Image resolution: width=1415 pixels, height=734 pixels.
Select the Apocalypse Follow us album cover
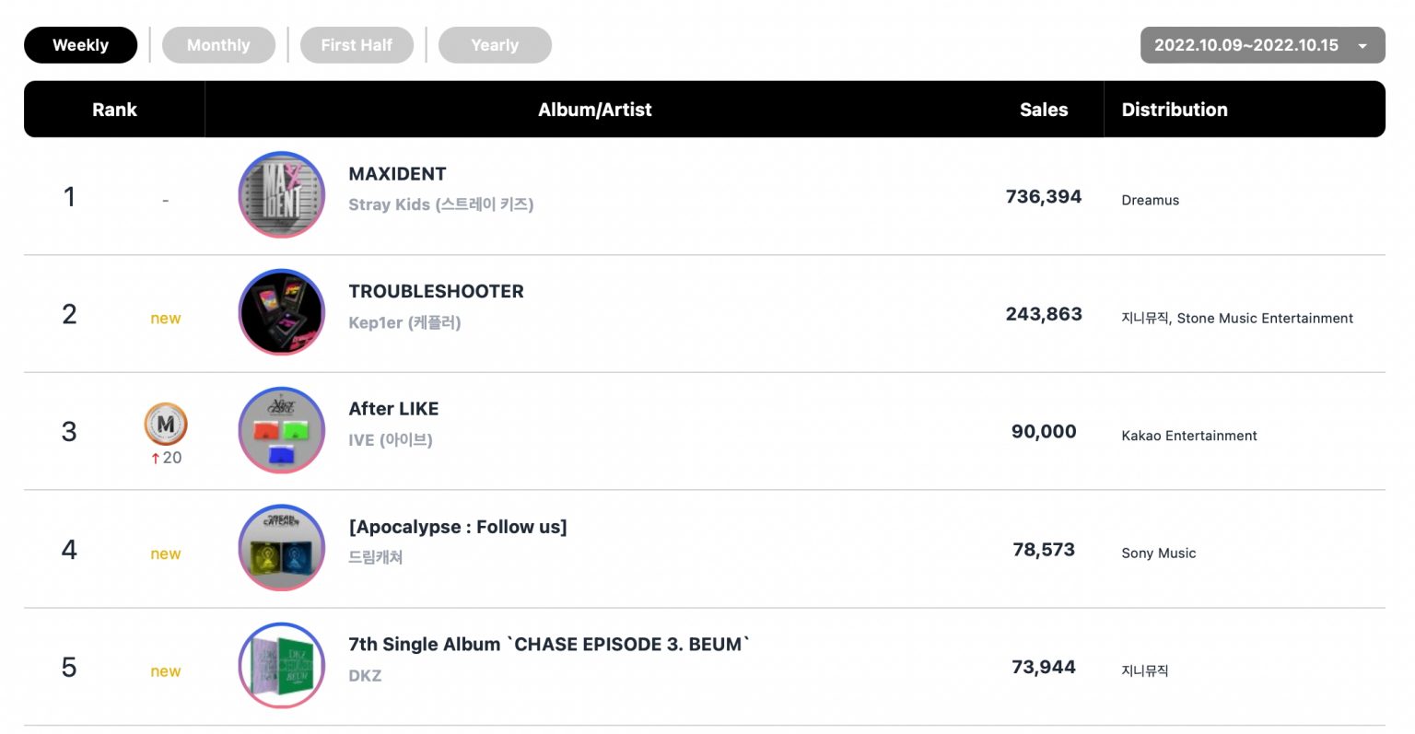(x=282, y=548)
